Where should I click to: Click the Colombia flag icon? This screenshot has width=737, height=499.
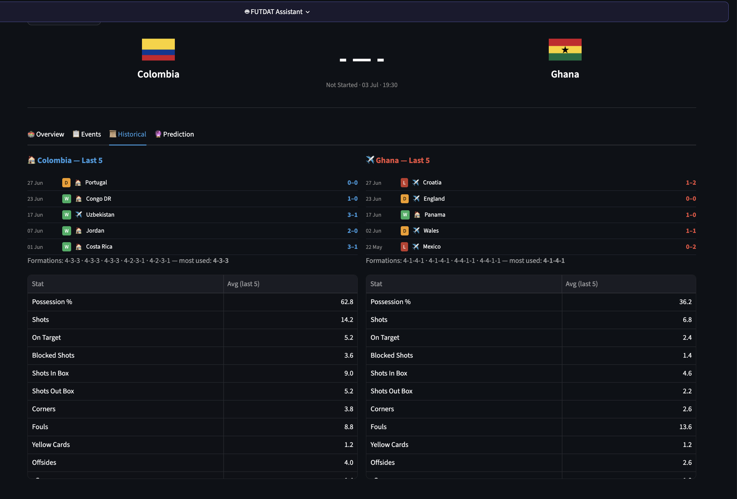(x=158, y=49)
